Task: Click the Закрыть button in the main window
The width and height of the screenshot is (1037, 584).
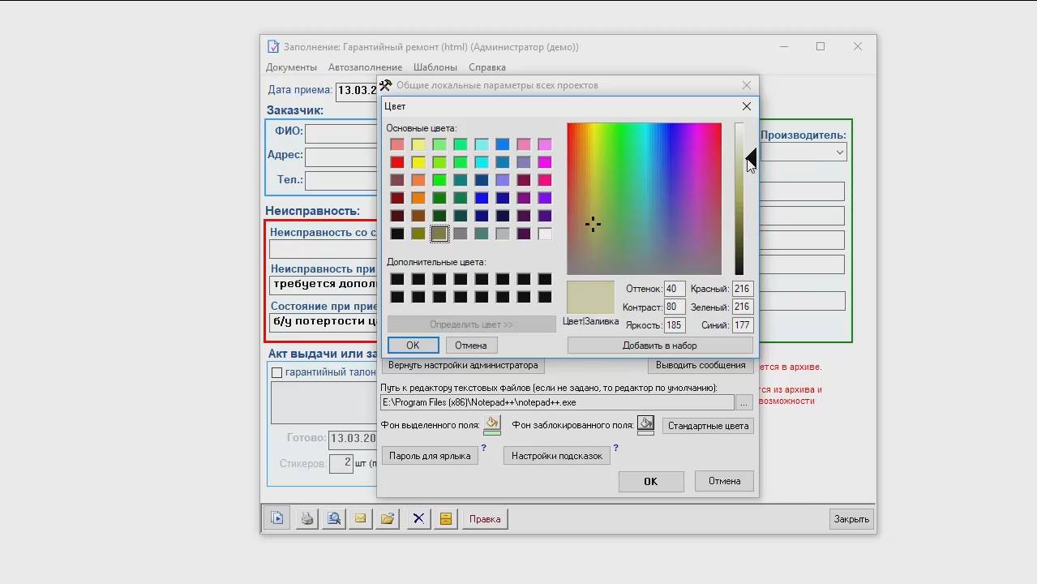Action: (851, 519)
